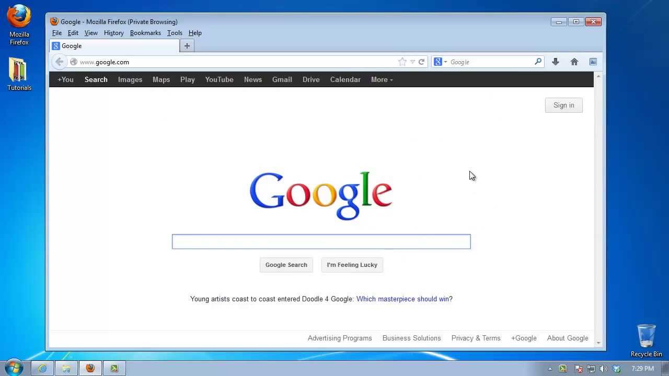Click the page's vertical scrollbar
Viewport: 669px width, 376px height.
598,209
